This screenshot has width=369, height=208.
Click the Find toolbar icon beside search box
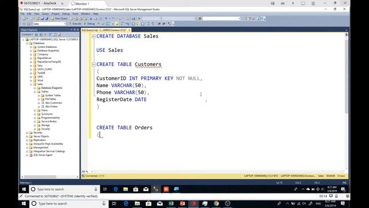point(199,18)
